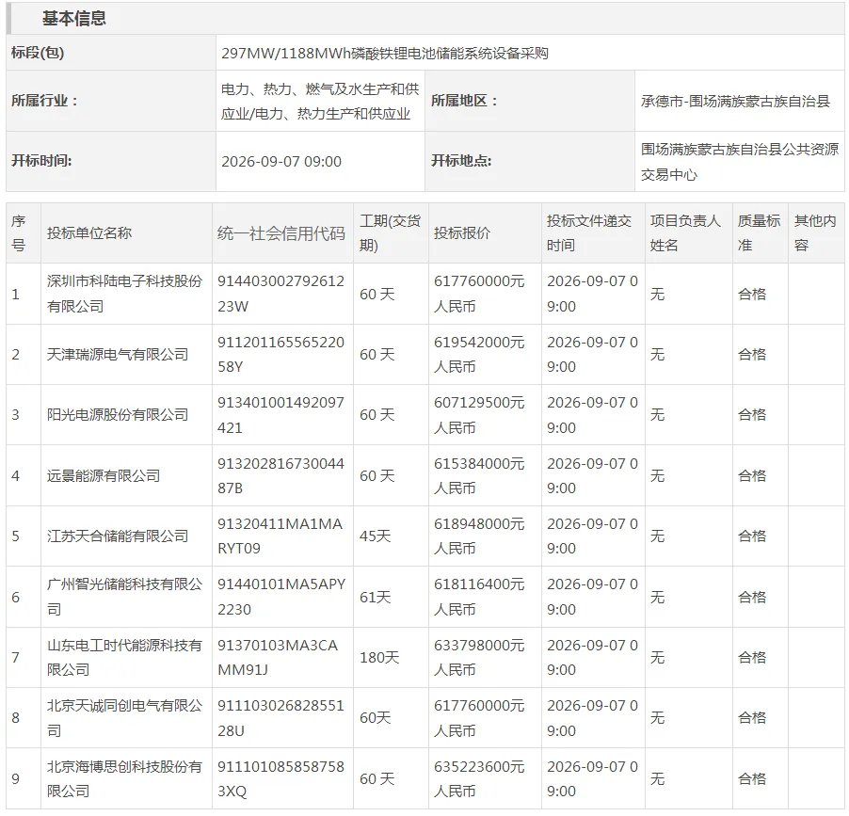Click the 607129500元 bid price
The image size is (849, 816).
click(479, 415)
